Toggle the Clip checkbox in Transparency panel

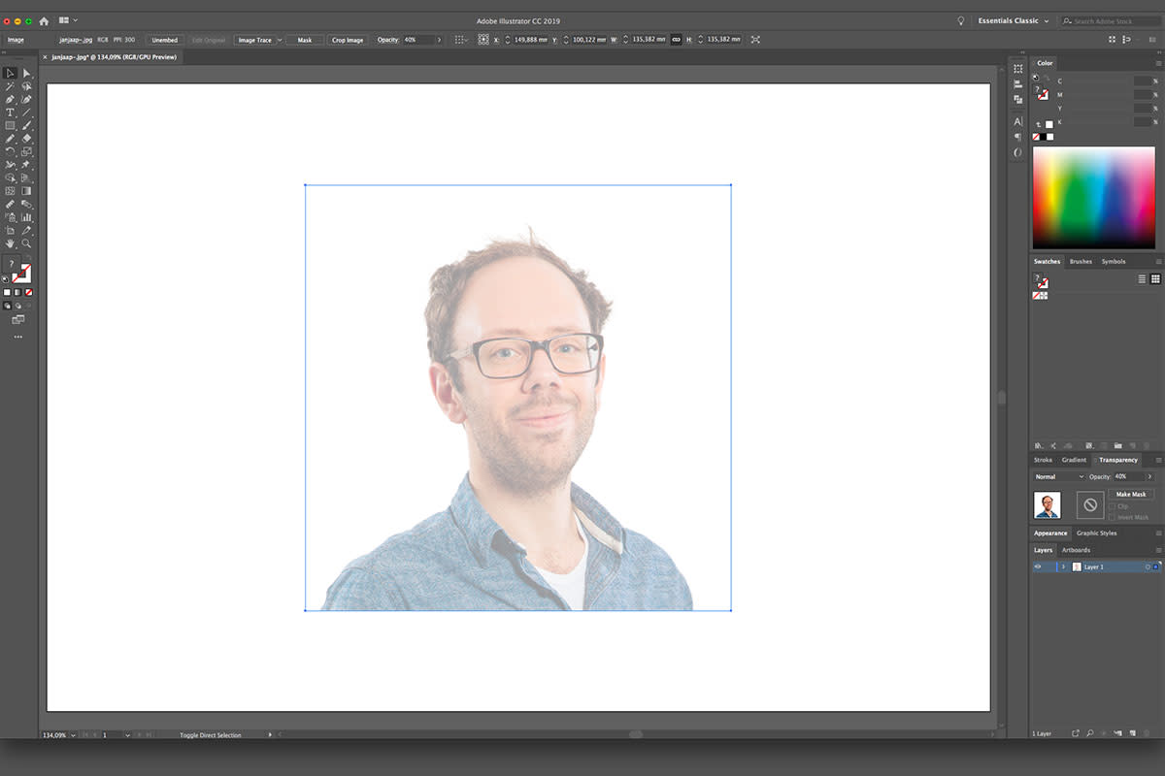pyautogui.click(x=1112, y=506)
